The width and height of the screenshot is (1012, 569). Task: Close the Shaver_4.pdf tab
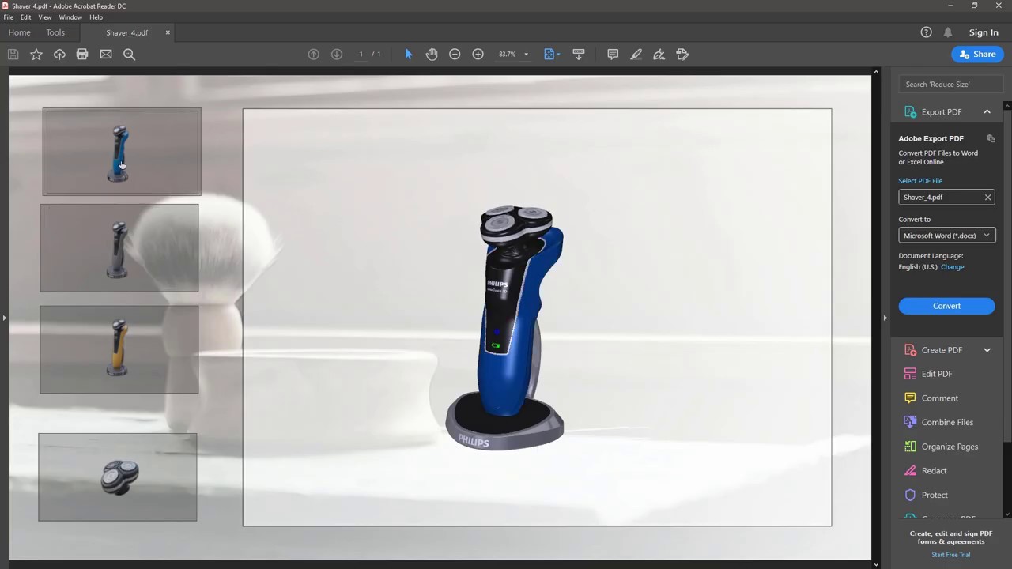(x=168, y=32)
